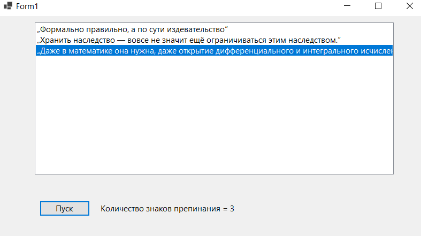Select the highlighted line „Даже в математике
421x236 pixels.
click(x=214, y=50)
